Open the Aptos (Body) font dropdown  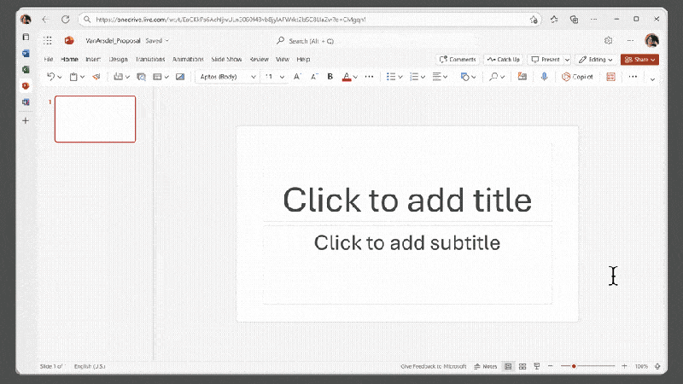[x=227, y=77]
